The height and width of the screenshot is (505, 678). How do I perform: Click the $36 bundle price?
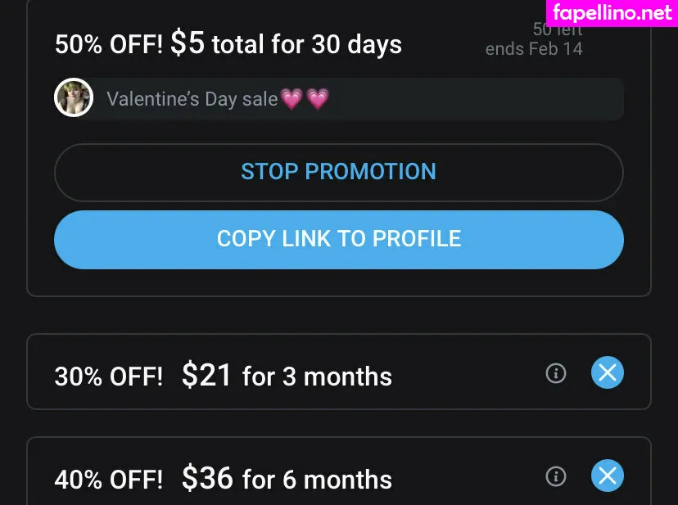coord(207,478)
